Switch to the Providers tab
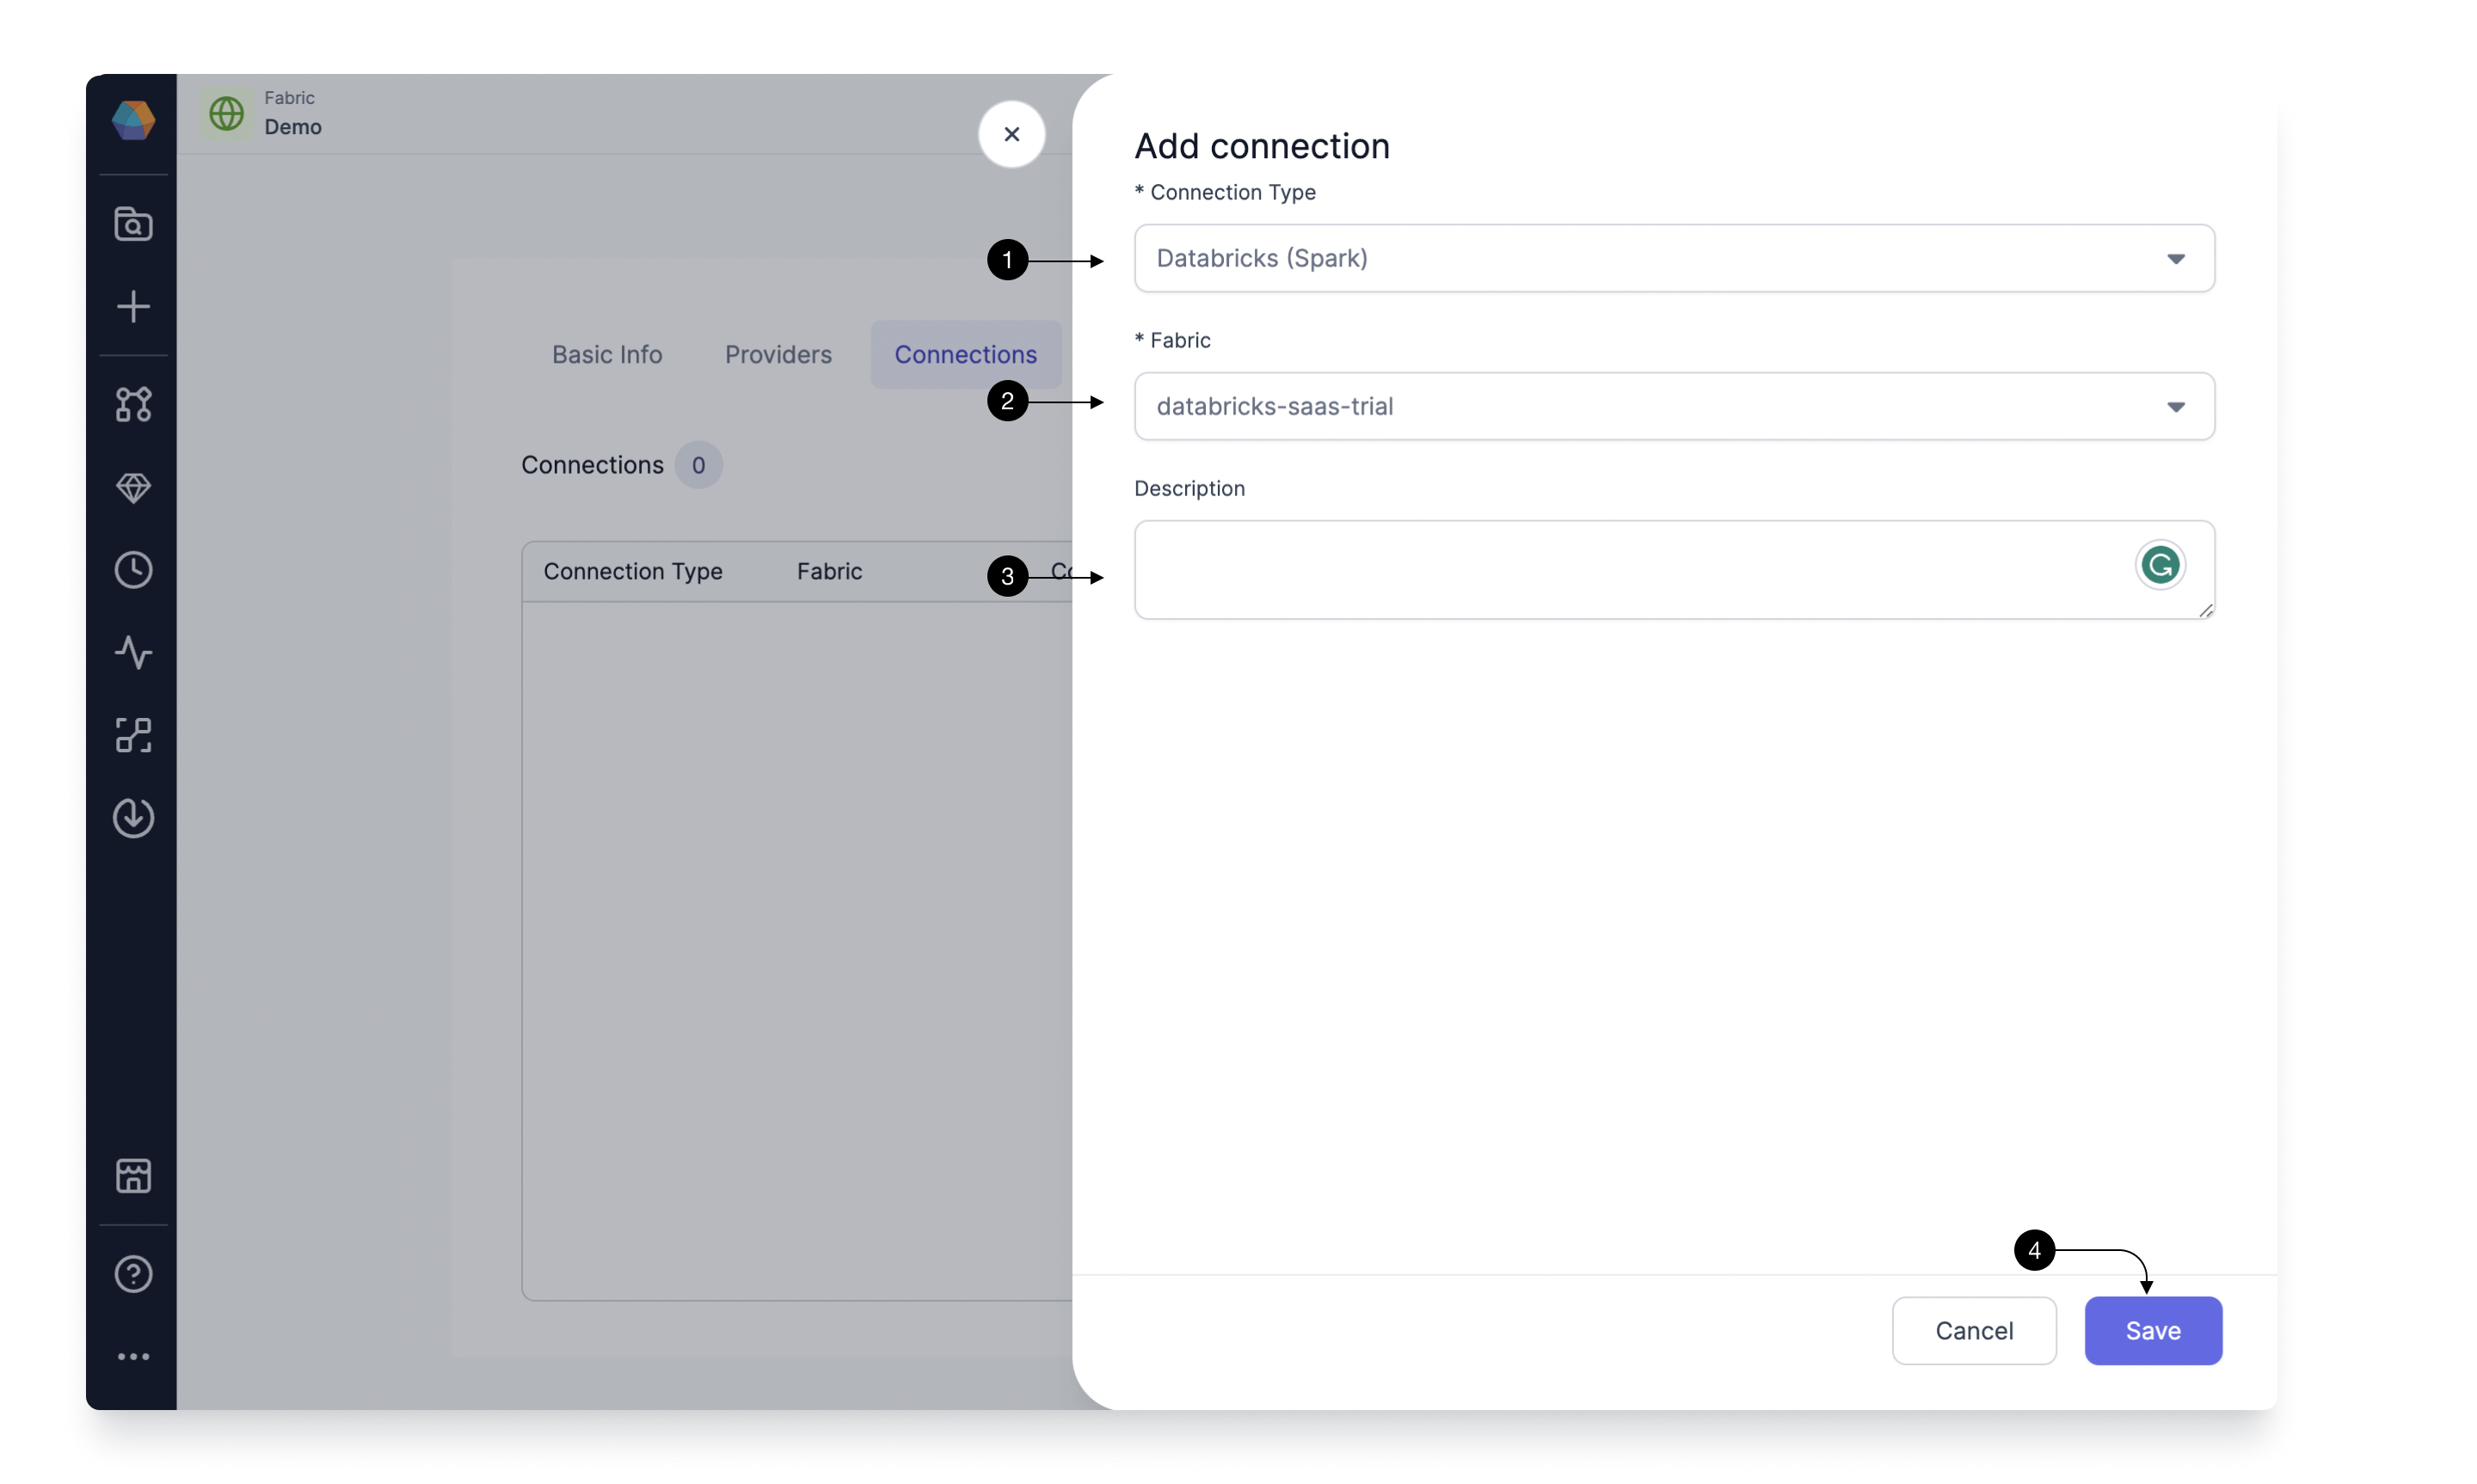 click(778, 354)
